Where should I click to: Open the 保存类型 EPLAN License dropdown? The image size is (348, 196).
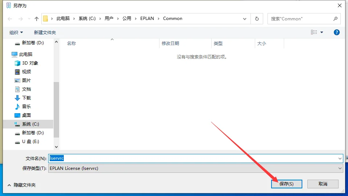(x=195, y=168)
